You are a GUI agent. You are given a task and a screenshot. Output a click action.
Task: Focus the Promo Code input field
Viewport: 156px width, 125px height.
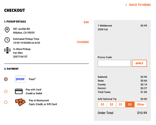[114, 63]
